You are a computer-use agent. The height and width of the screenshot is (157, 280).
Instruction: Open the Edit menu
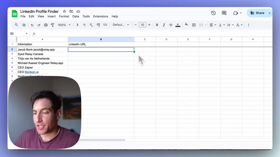click(31, 16)
